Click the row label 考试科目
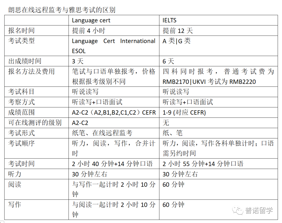 pos(21,92)
